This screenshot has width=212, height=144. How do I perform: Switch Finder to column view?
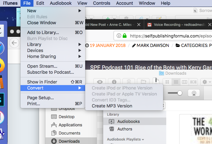click(x=185, y=82)
